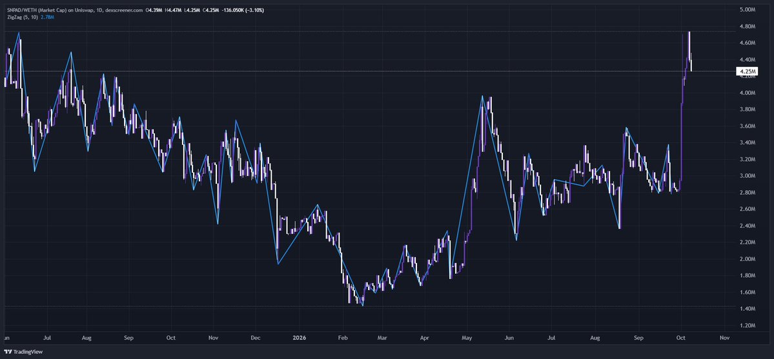Click the 5.00M price axis label
The height and width of the screenshot is (359, 774).
[x=746, y=10]
